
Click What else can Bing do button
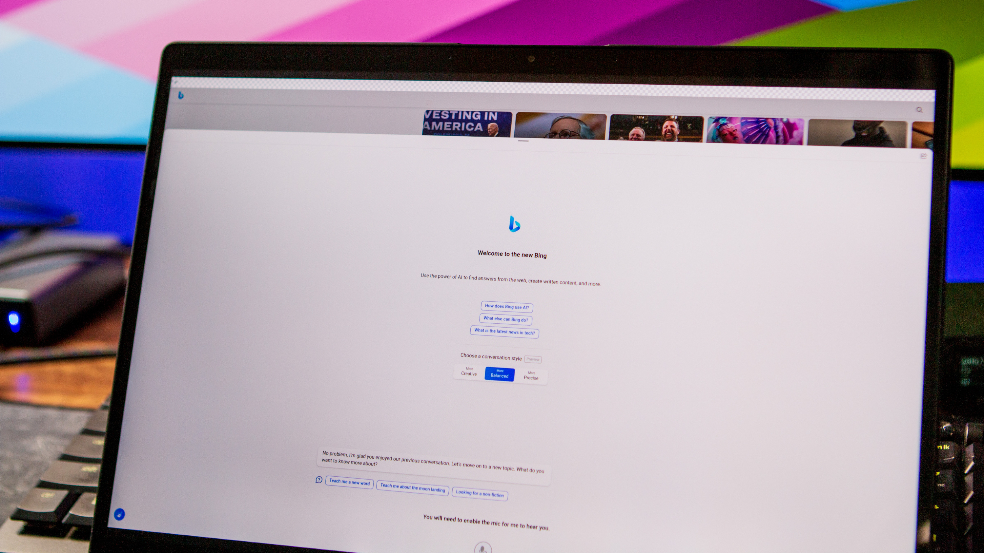click(x=507, y=319)
